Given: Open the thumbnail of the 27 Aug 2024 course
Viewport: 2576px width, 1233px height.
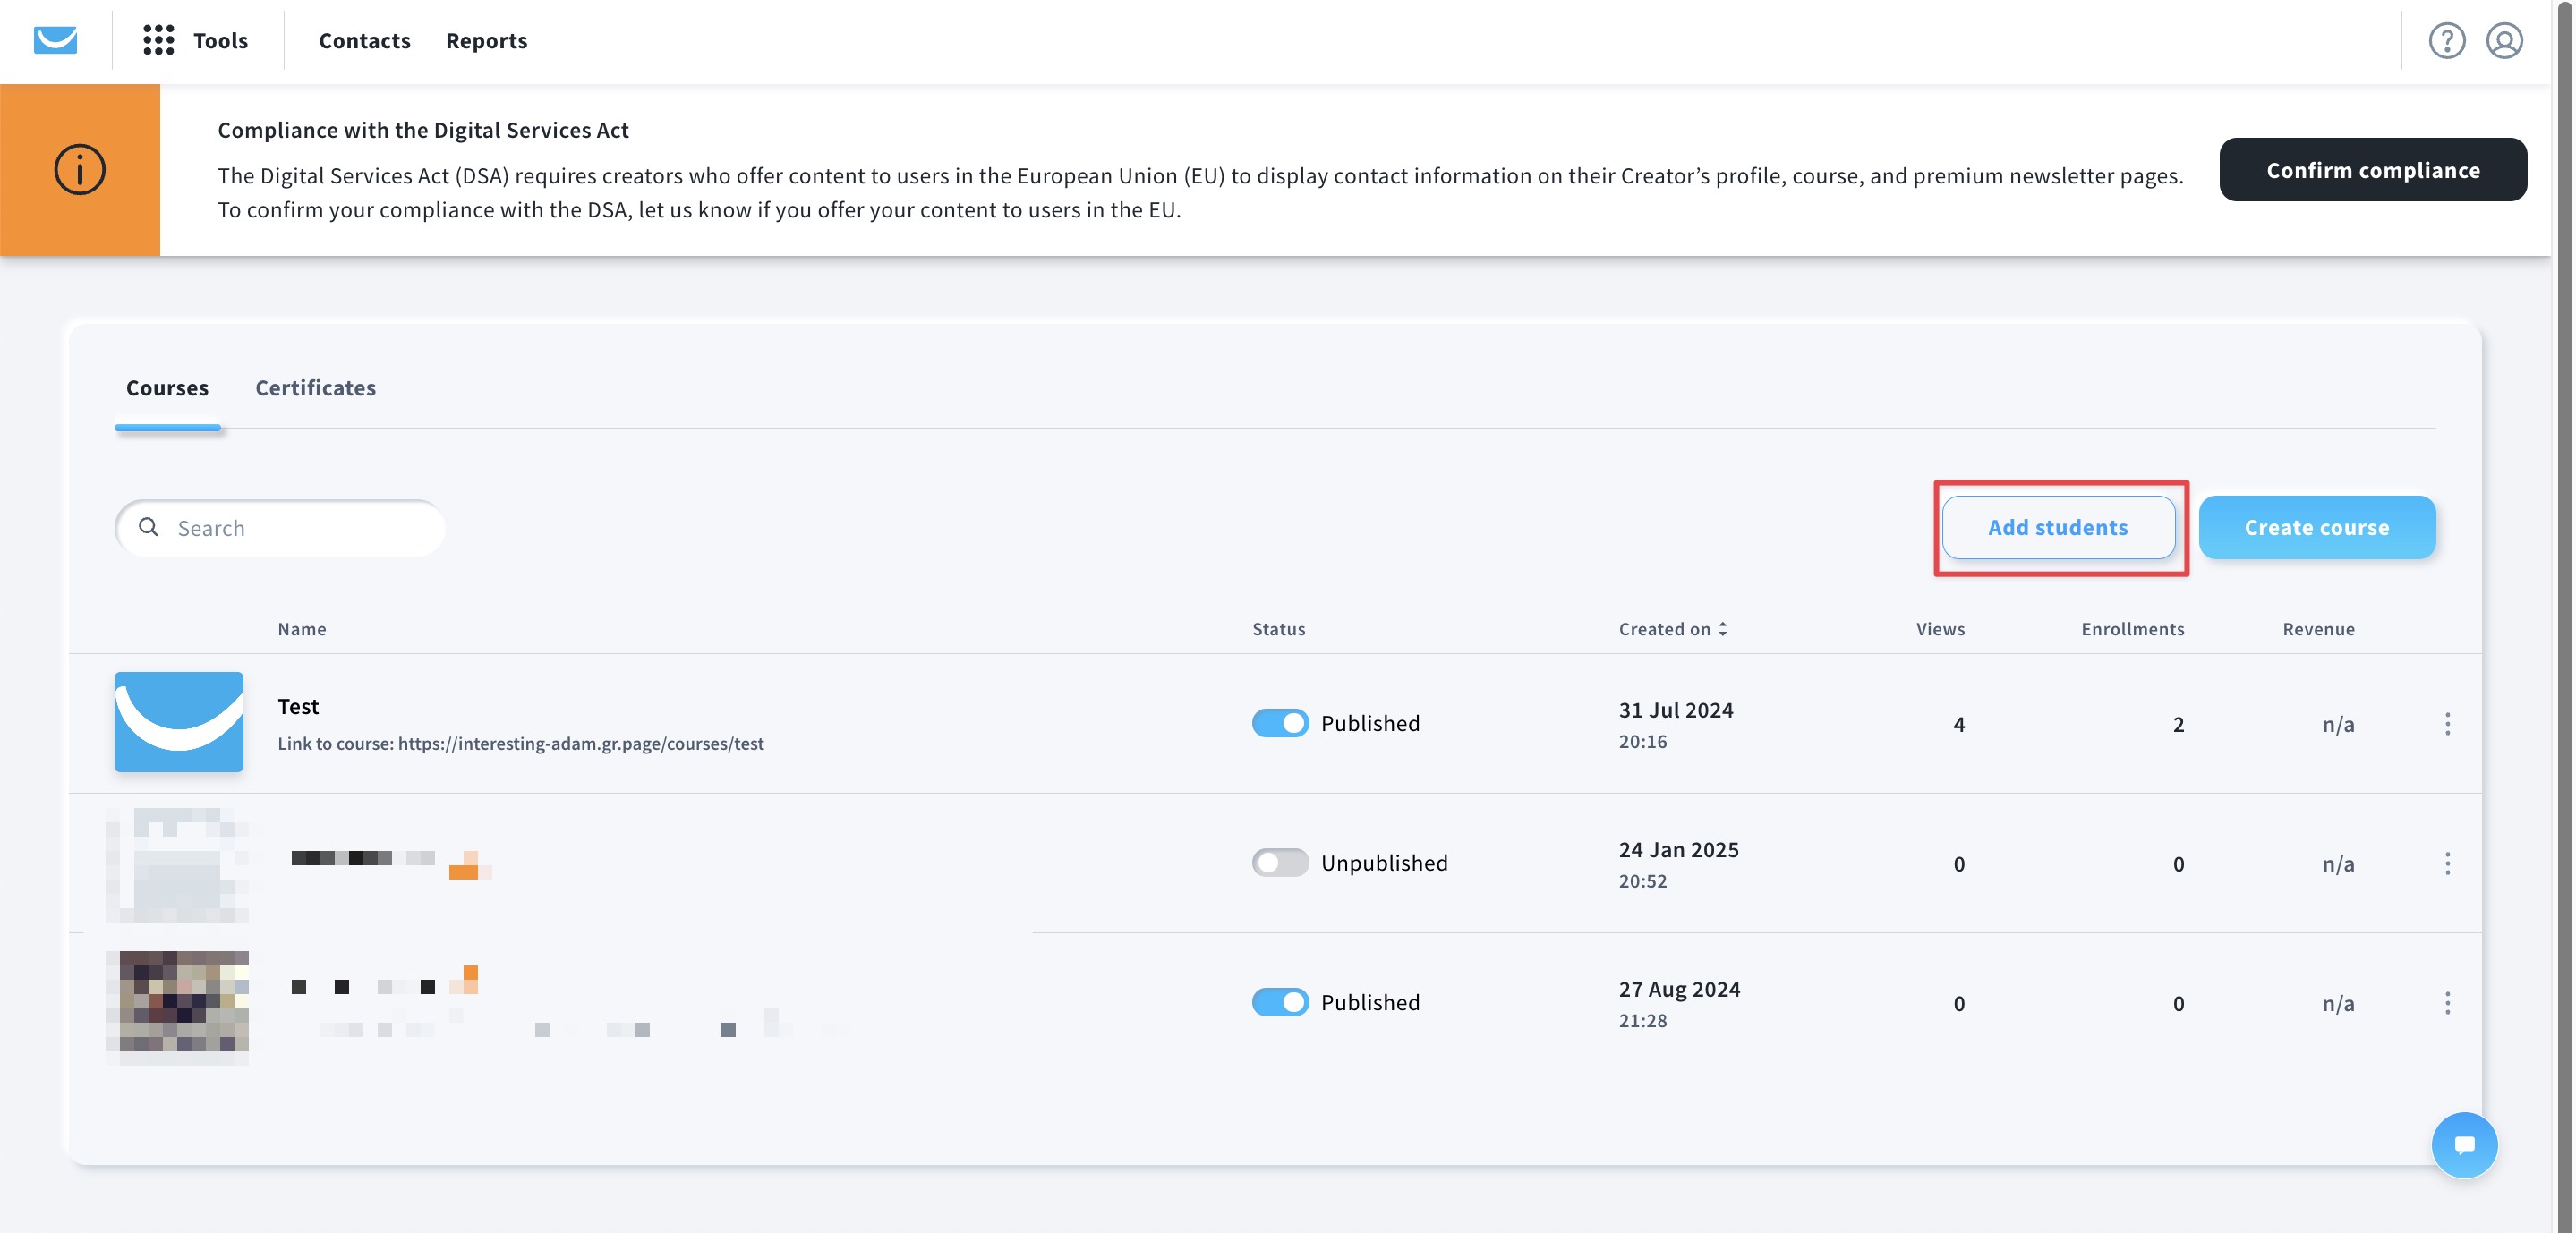Looking at the screenshot, I should [178, 1005].
